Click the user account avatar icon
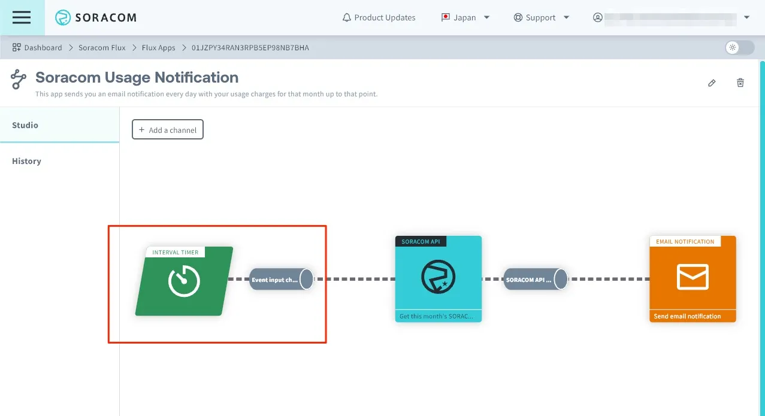The height and width of the screenshot is (416, 765). click(598, 17)
